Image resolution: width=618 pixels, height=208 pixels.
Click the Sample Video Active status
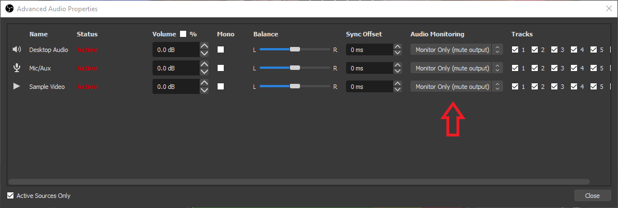pyautogui.click(x=87, y=87)
